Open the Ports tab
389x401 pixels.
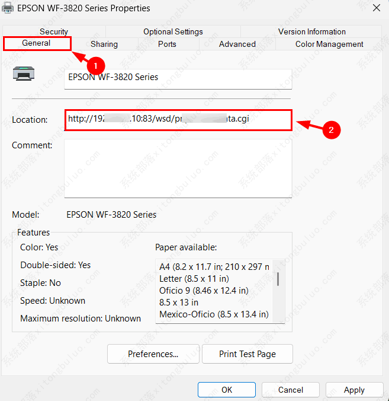[x=167, y=44]
